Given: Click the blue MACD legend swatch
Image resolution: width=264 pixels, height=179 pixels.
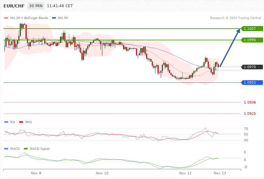Looking at the screenshot, I should point(6,149).
